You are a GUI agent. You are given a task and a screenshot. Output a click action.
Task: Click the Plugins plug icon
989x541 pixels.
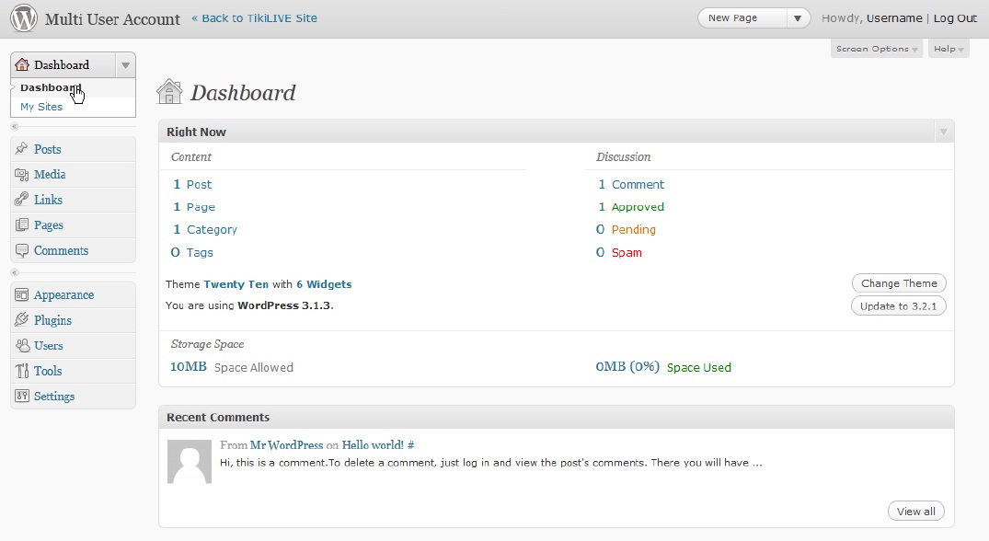21,319
